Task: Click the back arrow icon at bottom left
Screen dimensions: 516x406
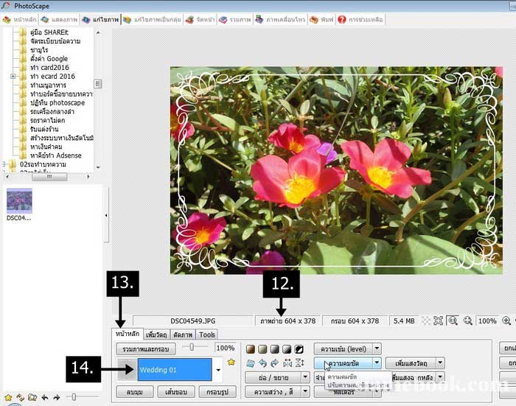Action: [x=45, y=397]
